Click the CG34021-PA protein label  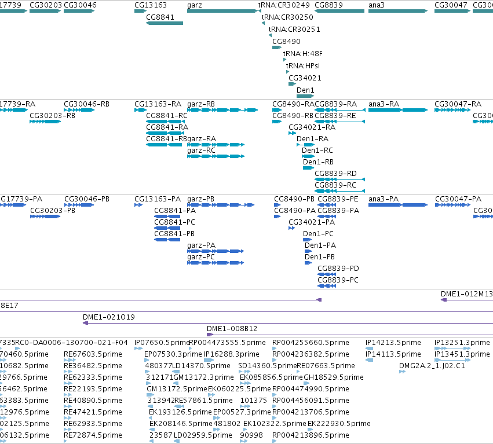312,222
